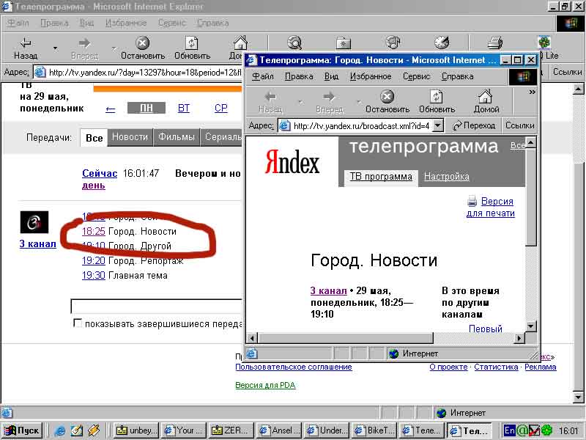Click the greyed Назад arrow in popup window
586x440 pixels.
pyautogui.click(x=270, y=97)
